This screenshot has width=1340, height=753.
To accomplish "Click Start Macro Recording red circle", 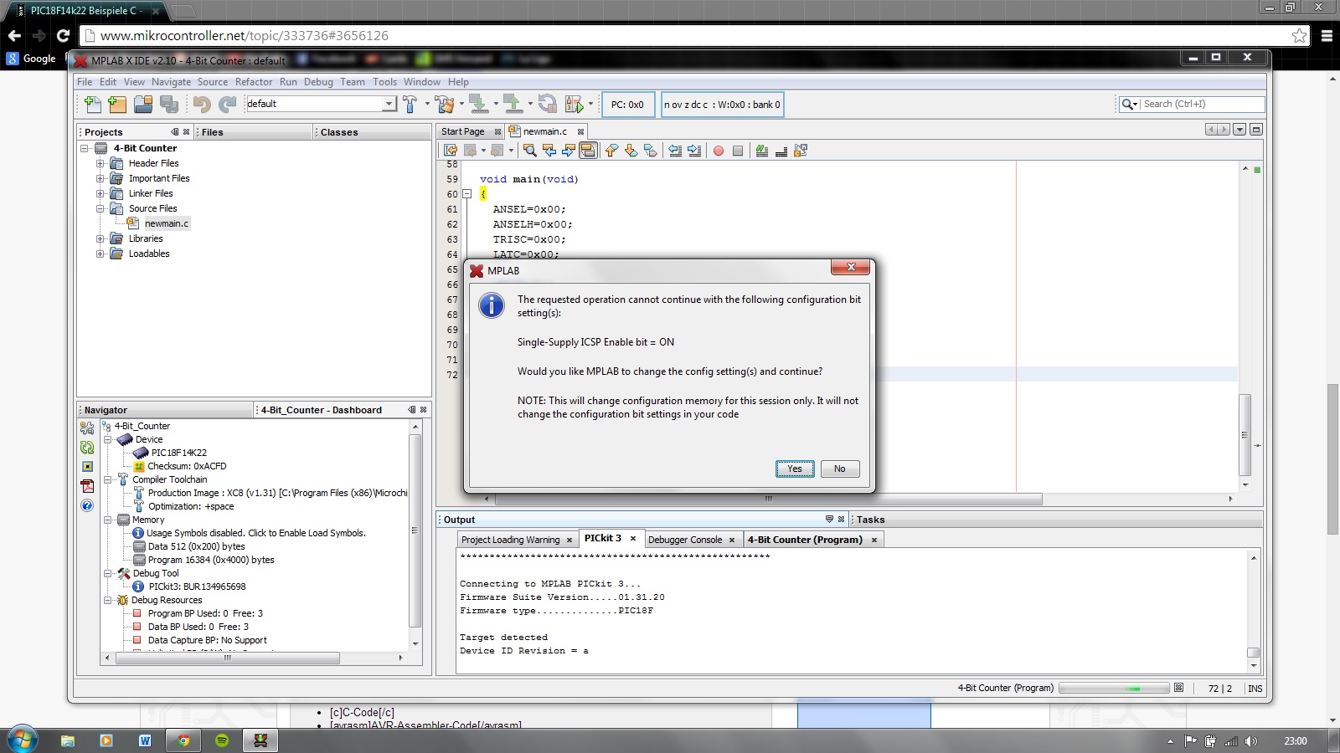I will [719, 151].
